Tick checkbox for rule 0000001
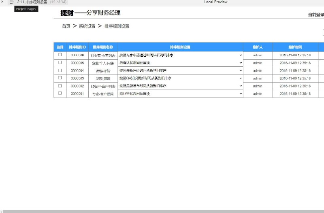The height and width of the screenshot is (213, 324). (x=60, y=93)
